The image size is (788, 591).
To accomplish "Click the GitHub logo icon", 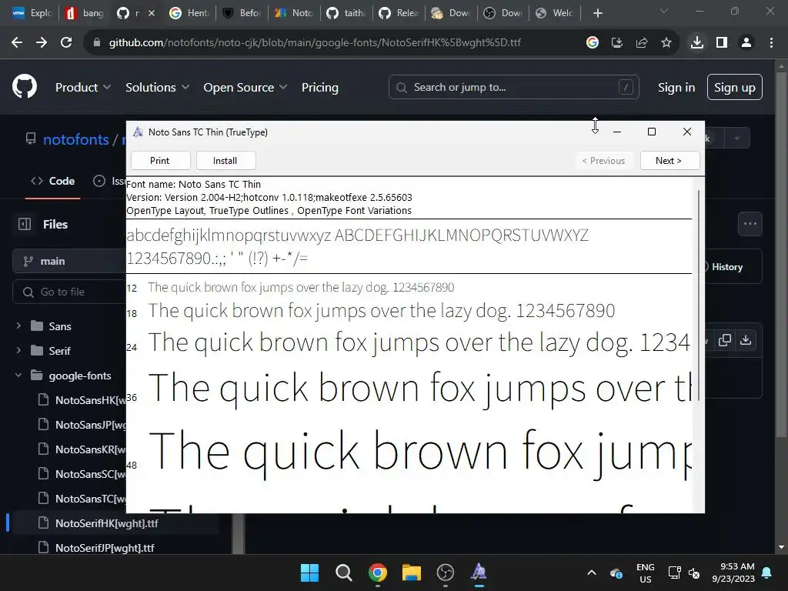I will (x=25, y=86).
